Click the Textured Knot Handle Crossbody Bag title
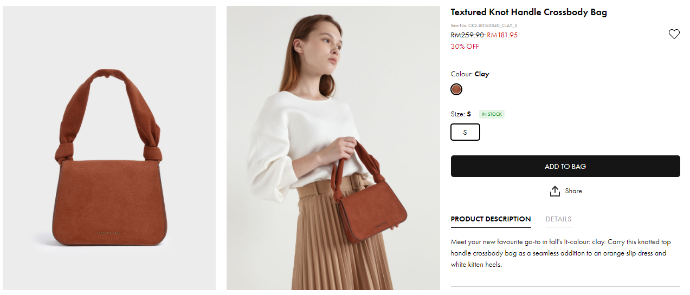Image resolution: width=690 pixels, height=295 pixels. click(528, 12)
